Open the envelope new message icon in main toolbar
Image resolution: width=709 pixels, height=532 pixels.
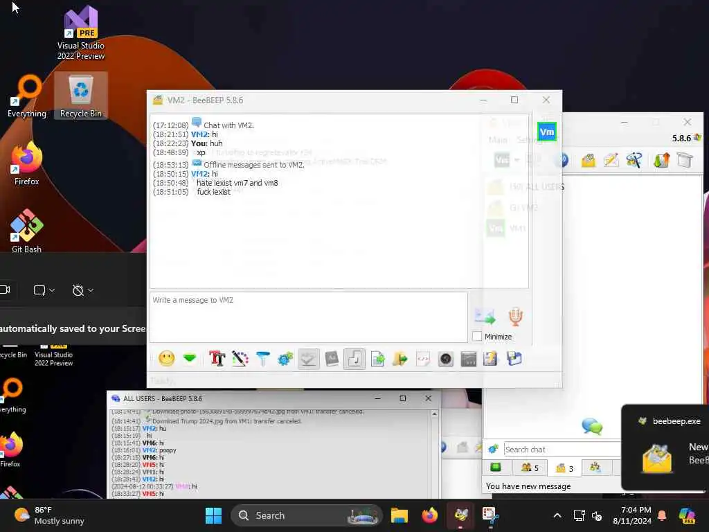(x=589, y=160)
